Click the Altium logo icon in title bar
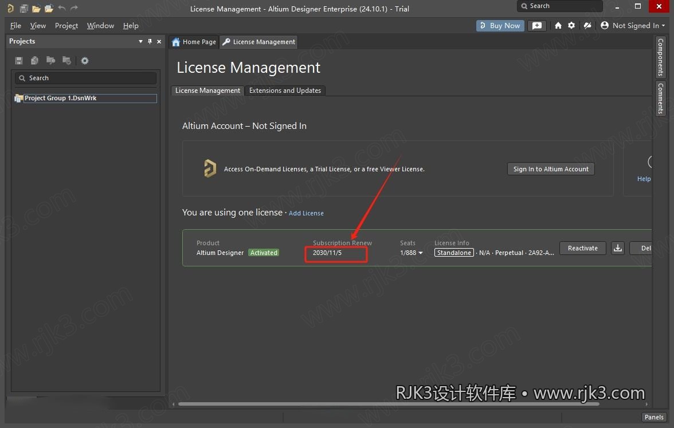 point(10,8)
